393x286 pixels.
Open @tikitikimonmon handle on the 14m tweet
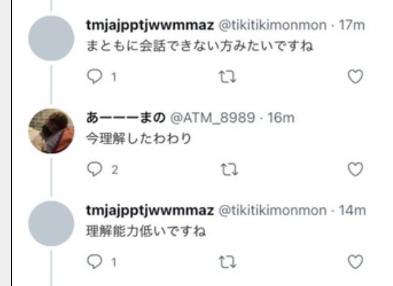272,210
